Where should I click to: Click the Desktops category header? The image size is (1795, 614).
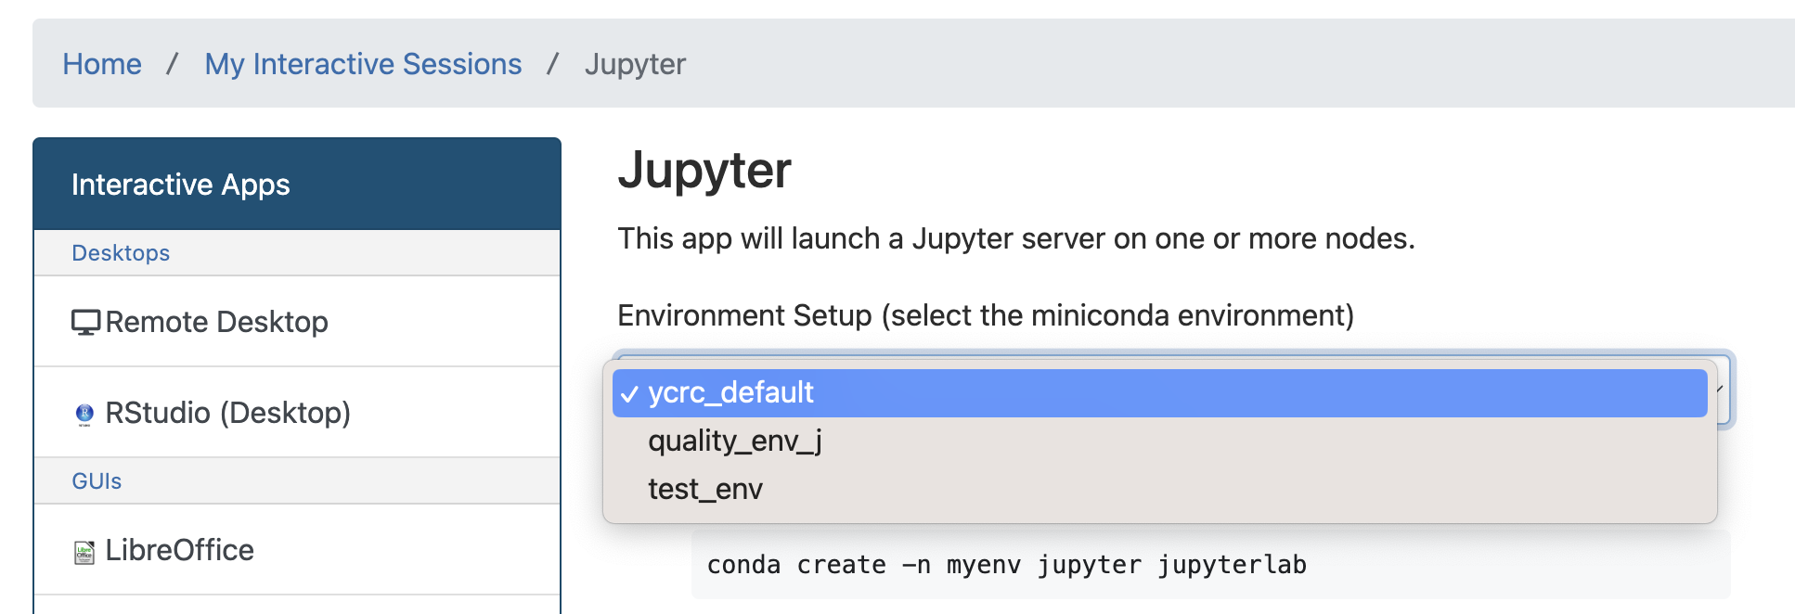[297, 253]
